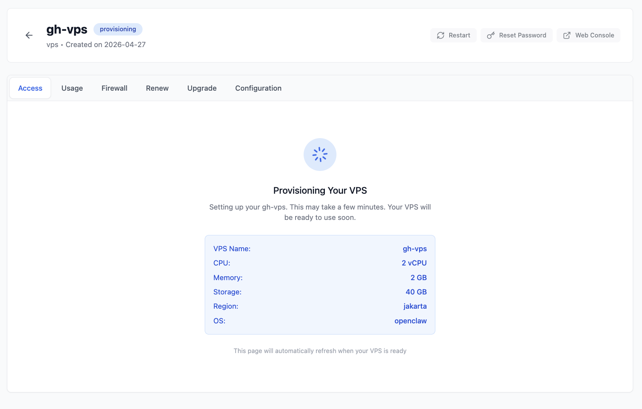Viewport: 642px width, 409px height.
Task: Click the VPS specs summary box
Action: coord(320,285)
